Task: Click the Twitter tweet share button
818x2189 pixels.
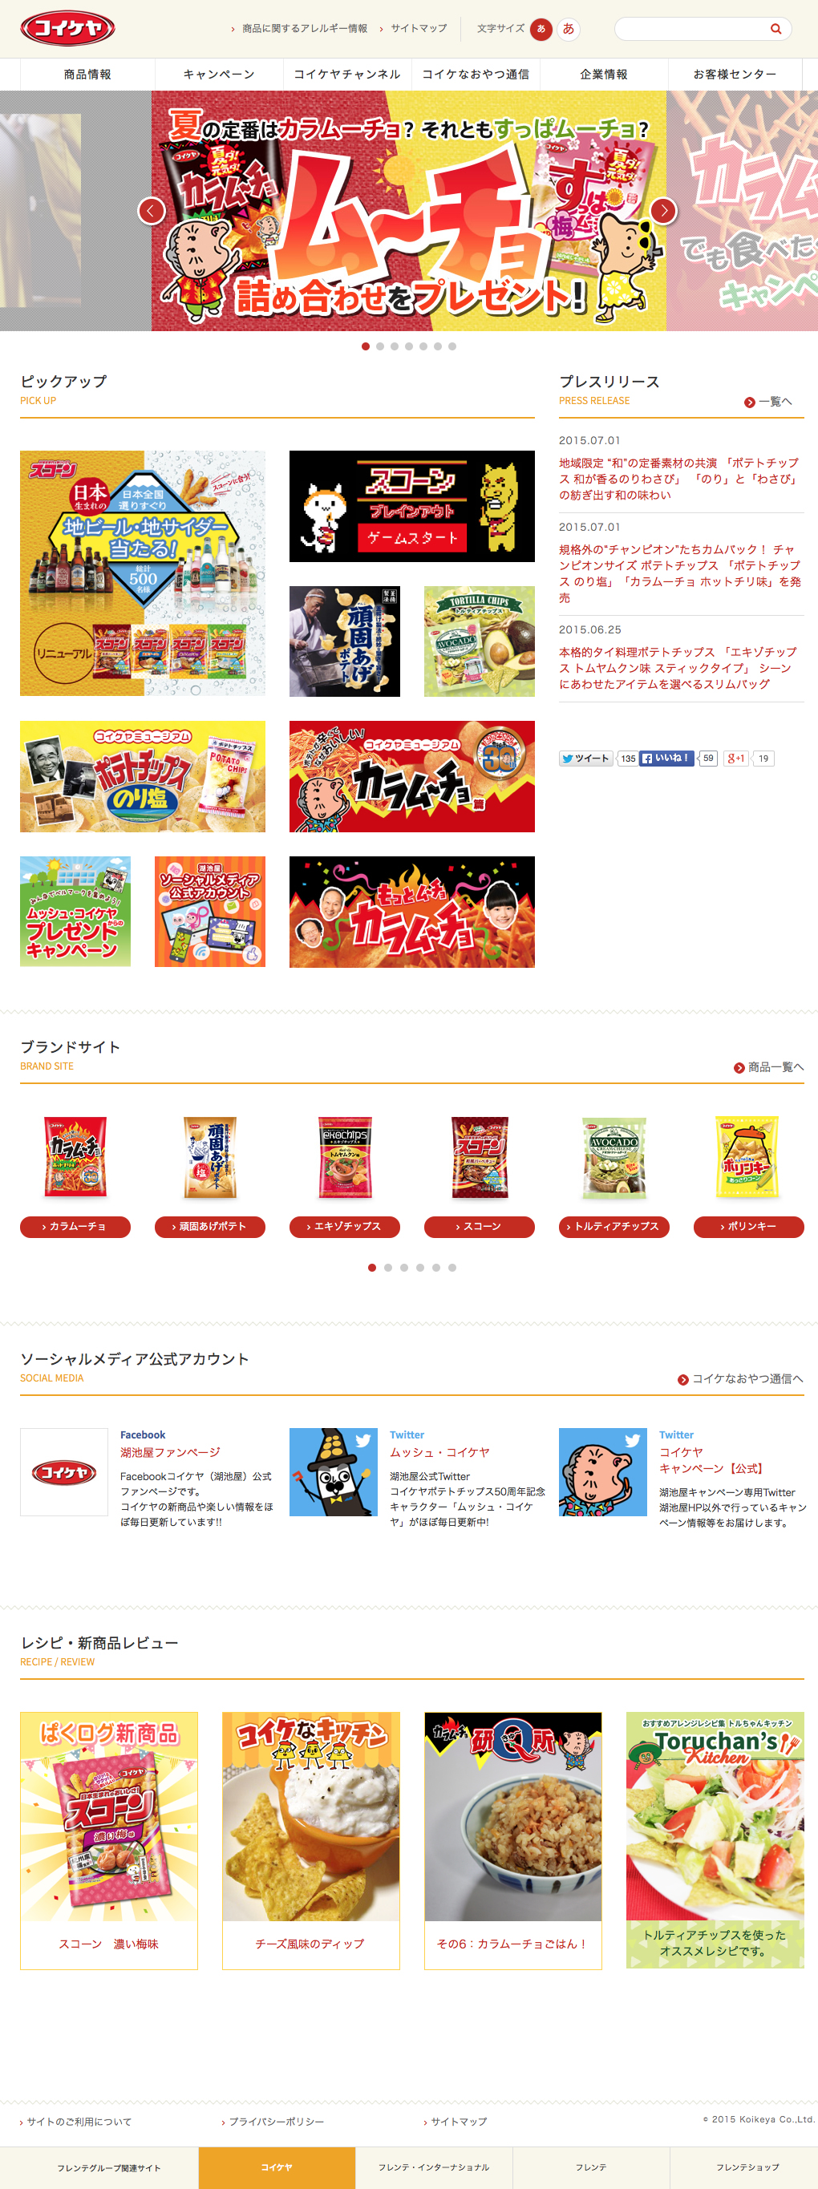Action: point(586,758)
